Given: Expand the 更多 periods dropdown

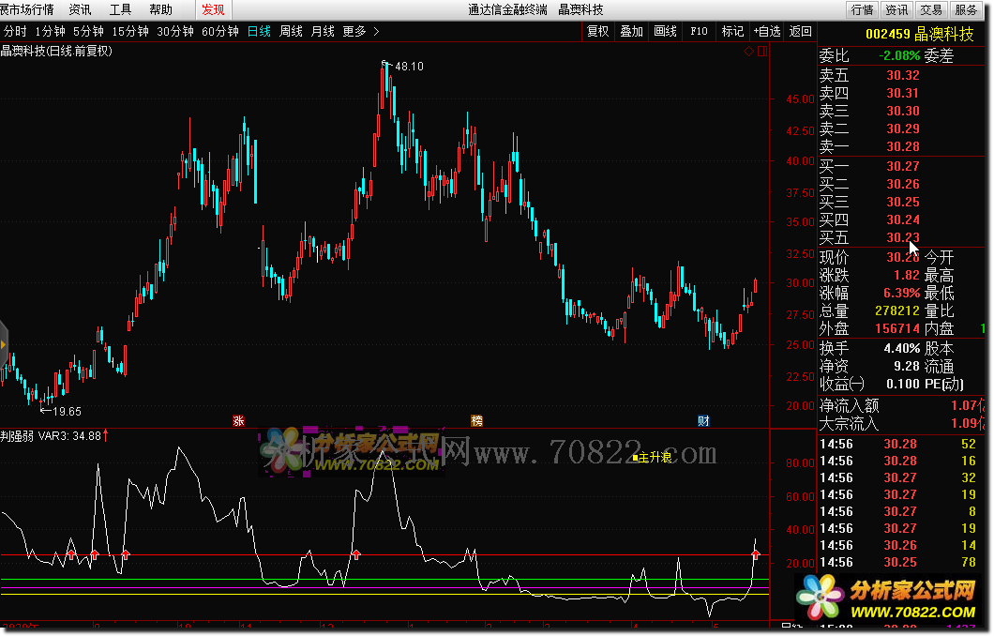Looking at the screenshot, I should pyautogui.click(x=361, y=31).
